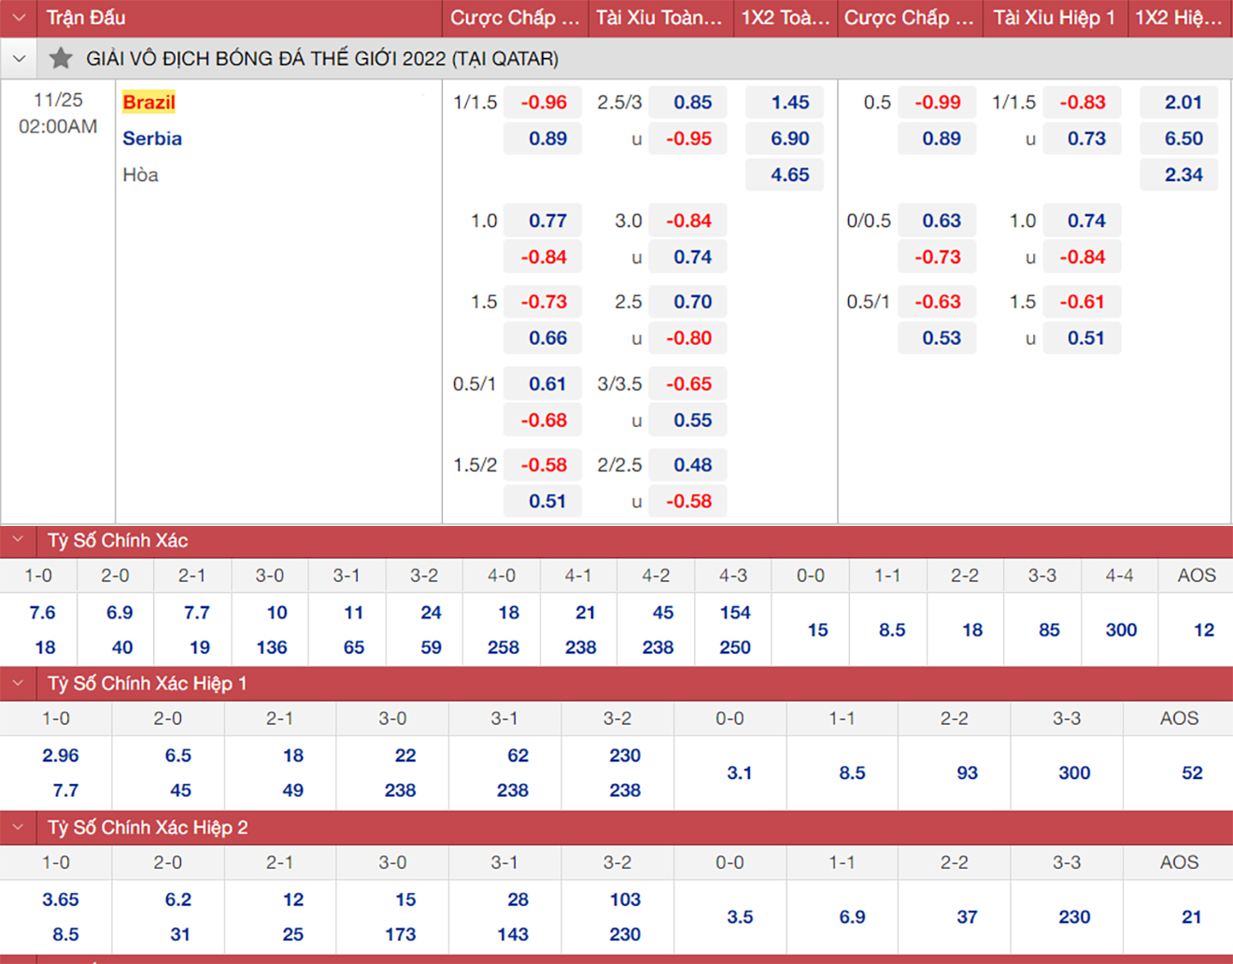Pick first-half away score odds 7.7
Image resolution: width=1233 pixels, height=964 pixels.
pos(65,790)
